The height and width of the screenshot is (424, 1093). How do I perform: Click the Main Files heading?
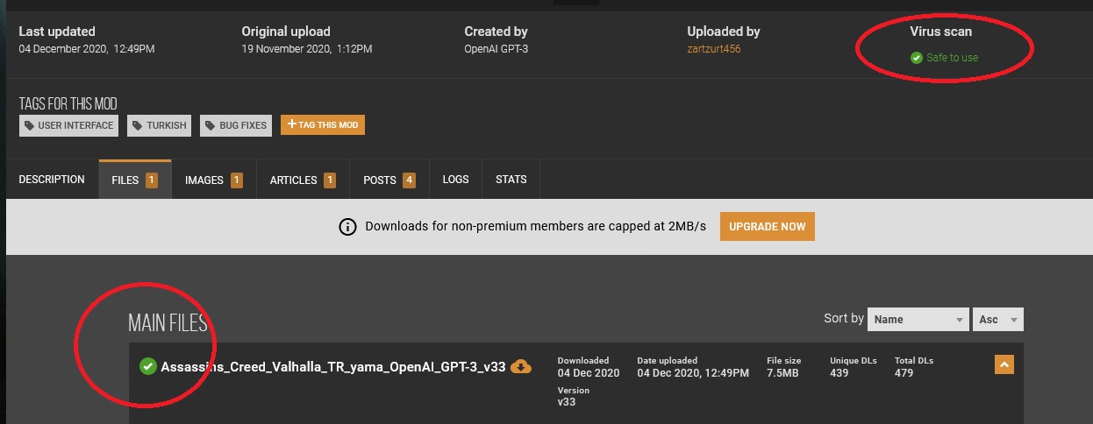pos(168,323)
